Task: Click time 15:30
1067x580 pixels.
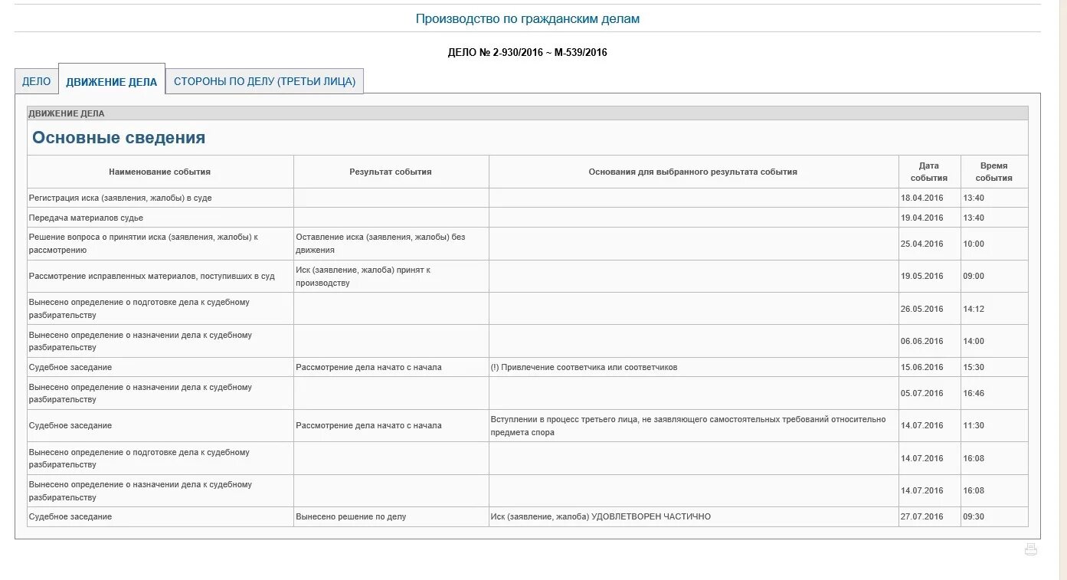Action: pyautogui.click(x=974, y=367)
